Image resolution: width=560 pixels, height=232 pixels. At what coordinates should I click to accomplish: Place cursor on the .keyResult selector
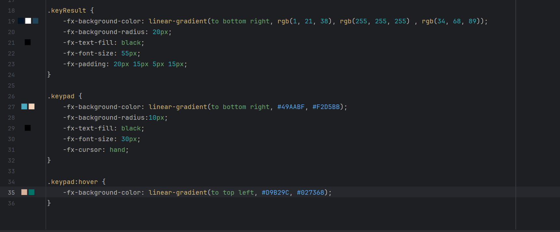pyautogui.click(x=67, y=11)
